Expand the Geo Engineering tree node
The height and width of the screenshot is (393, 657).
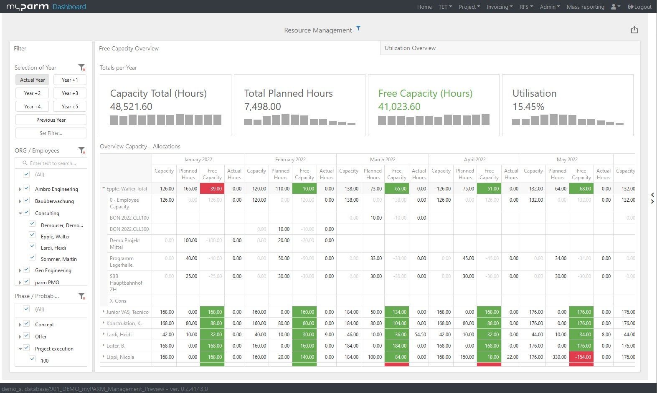click(x=20, y=270)
